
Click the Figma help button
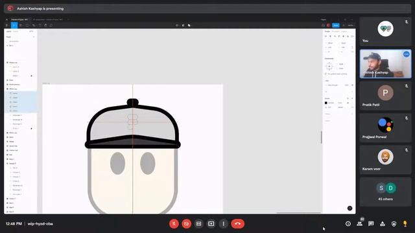pyautogui.click(x=350, y=208)
